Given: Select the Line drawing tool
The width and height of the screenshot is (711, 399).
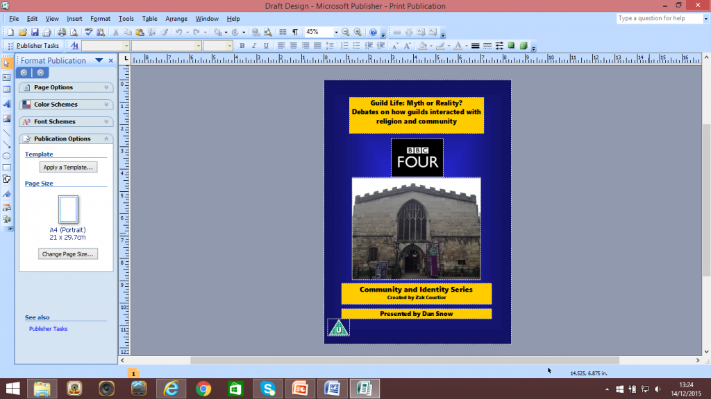Looking at the screenshot, I should [6, 133].
